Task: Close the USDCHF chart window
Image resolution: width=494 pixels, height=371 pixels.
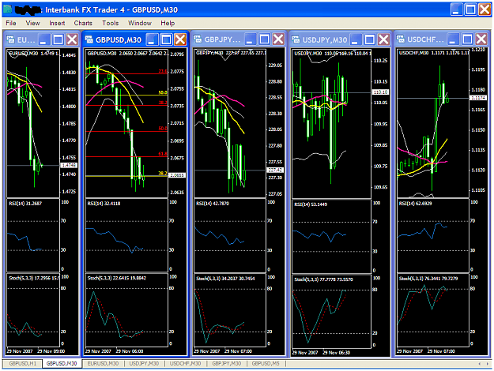Action: click(x=481, y=39)
